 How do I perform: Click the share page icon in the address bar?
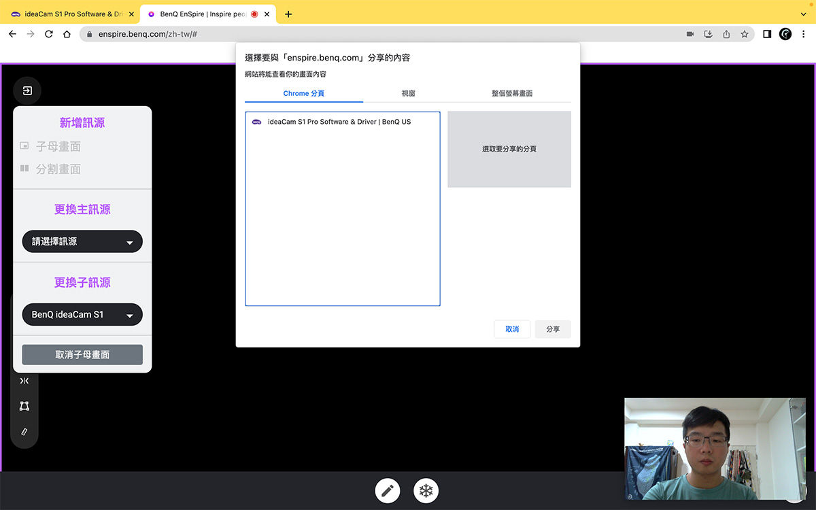726,34
